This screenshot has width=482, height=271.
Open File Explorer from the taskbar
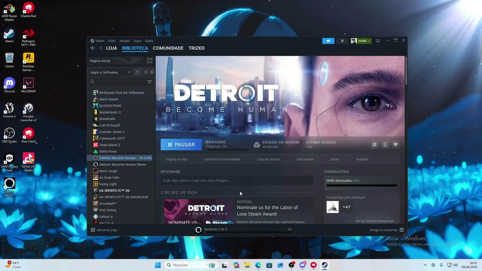[x=247, y=265]
